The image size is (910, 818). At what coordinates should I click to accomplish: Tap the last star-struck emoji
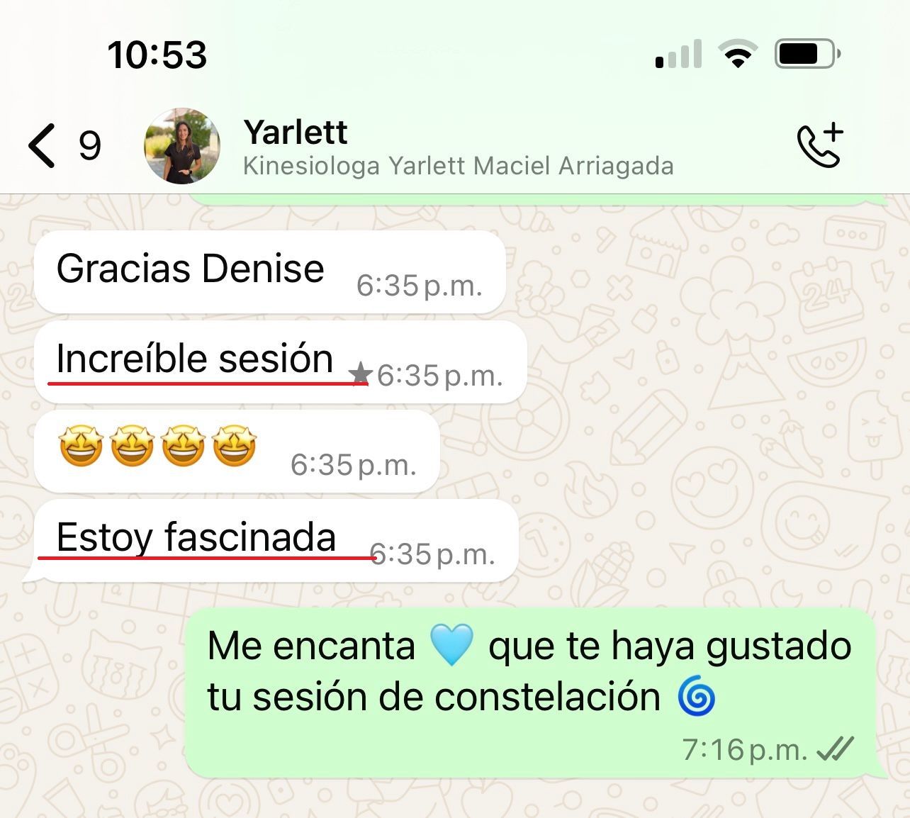coord(235,447)
